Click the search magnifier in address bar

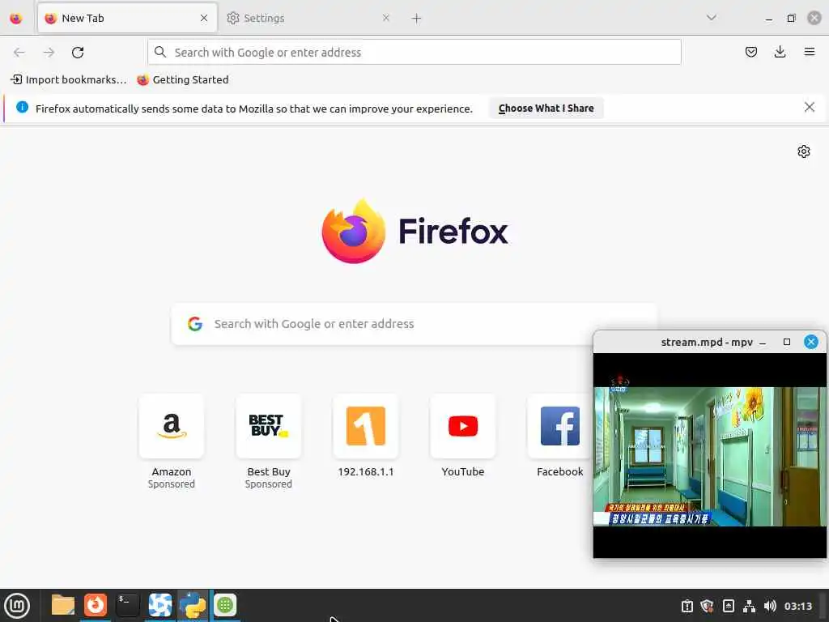click(160, 52)
